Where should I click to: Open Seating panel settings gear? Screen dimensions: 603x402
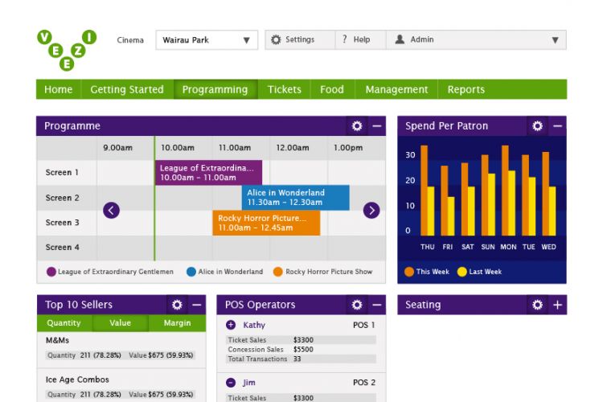(537, 305)
